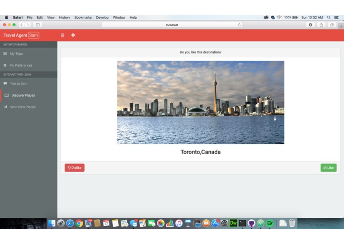Screen dimensions: 344x244
Task: Open the Edit menu
Action: [x=40, y=17]
